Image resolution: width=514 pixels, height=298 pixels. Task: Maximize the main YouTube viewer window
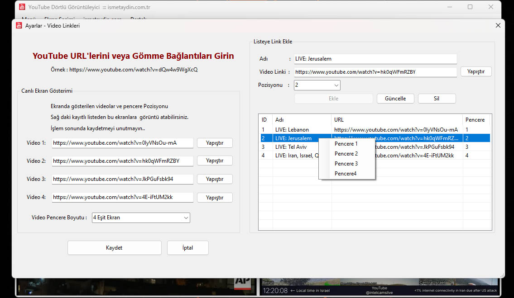click(x=470, y=7)
